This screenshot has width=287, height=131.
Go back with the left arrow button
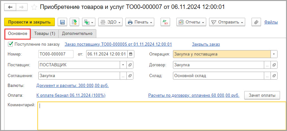10,7
